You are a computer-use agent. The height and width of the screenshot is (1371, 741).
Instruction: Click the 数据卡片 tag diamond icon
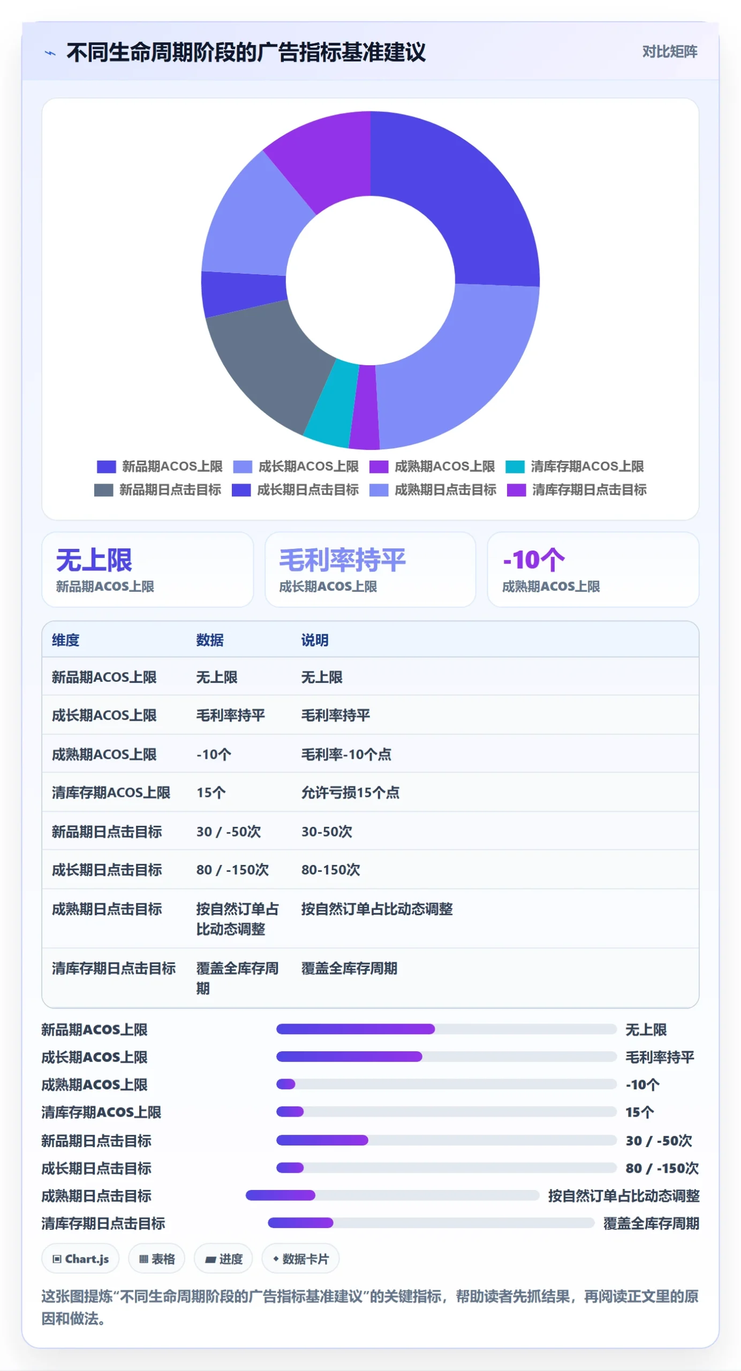(x=276, y=1259)
